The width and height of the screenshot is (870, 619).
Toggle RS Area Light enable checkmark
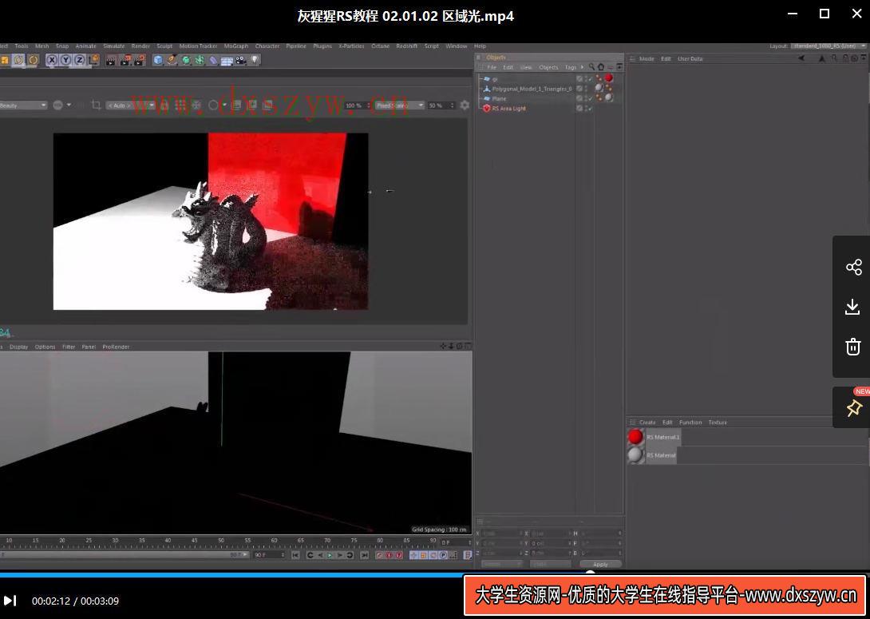[590, 109]
